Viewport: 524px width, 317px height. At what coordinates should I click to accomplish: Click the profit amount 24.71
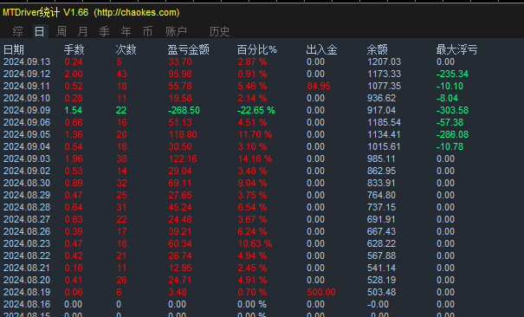pyautogui.click(x=180, y=280)
